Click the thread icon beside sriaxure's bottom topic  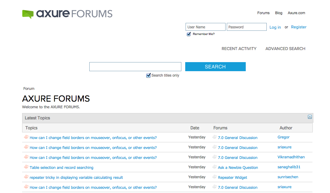[26, 187]
